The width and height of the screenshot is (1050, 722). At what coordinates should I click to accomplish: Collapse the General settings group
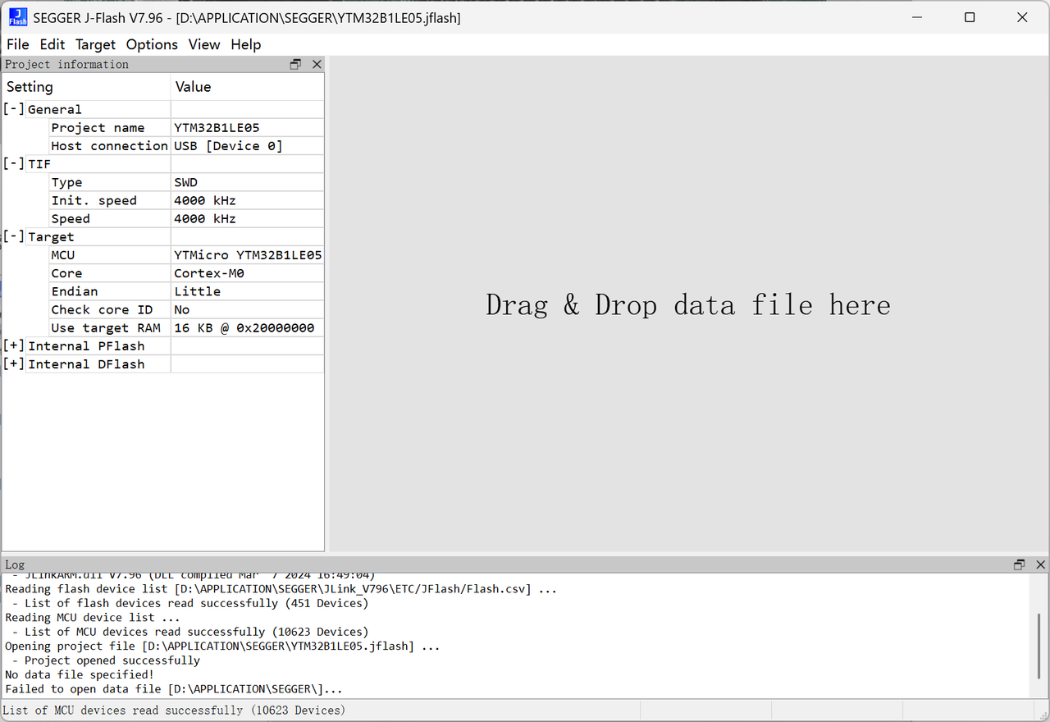pyautogui.click(x=14, y=109)
